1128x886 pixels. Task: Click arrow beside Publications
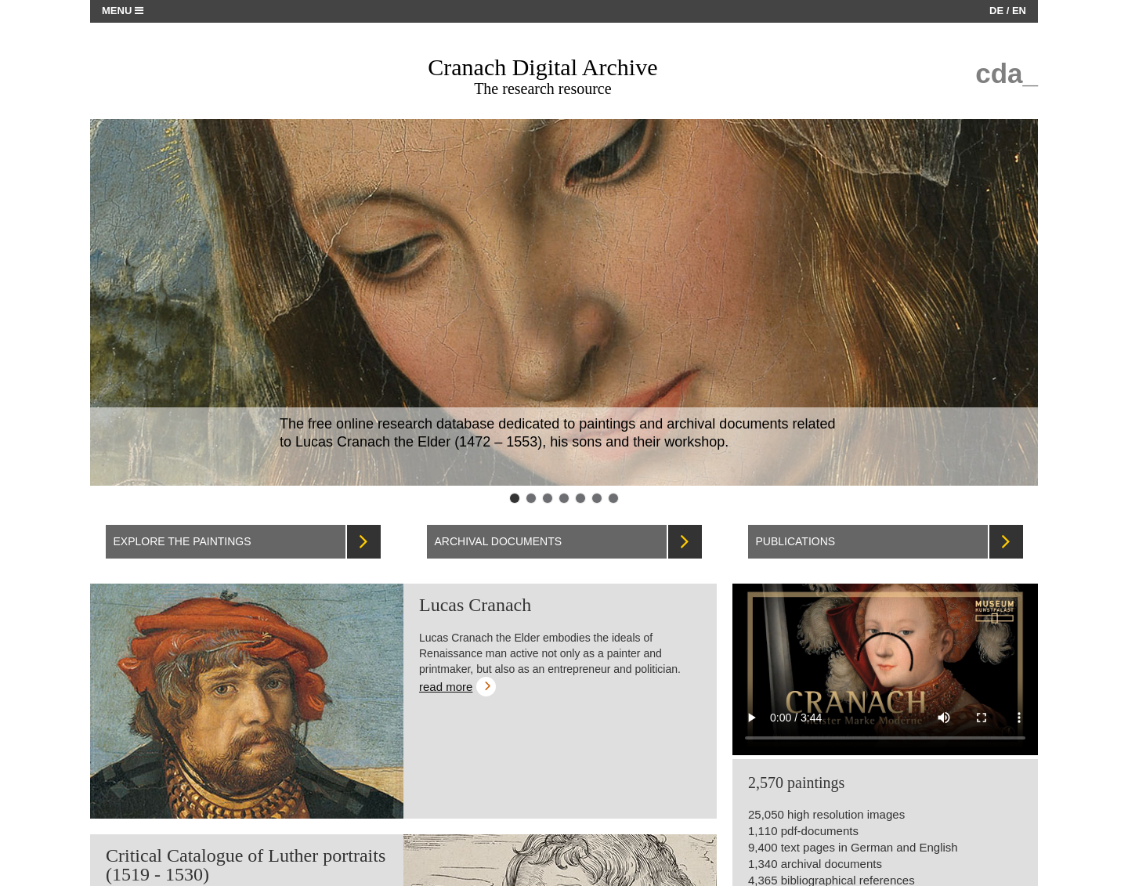1006,541
